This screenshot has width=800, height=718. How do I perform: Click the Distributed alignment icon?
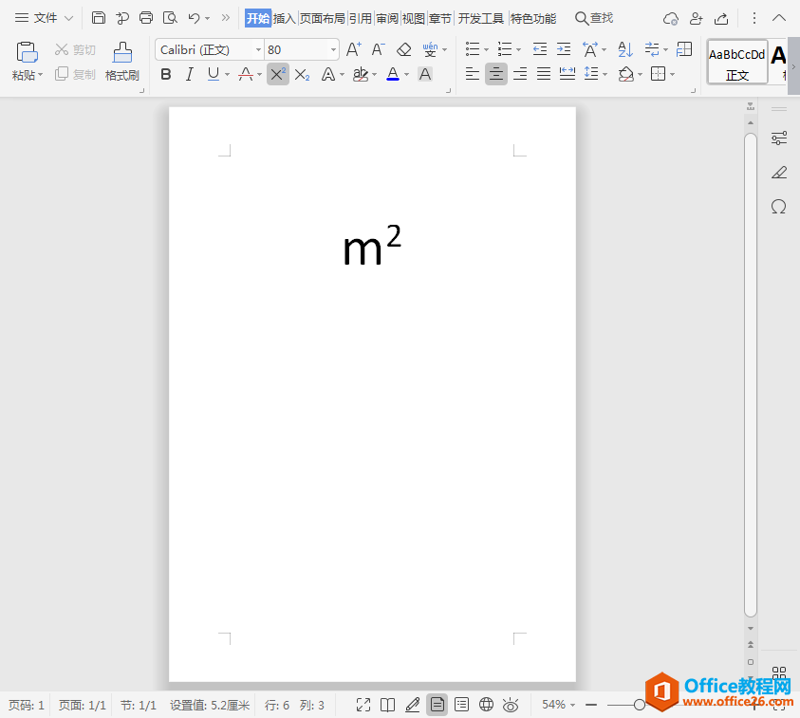(567, 74)
